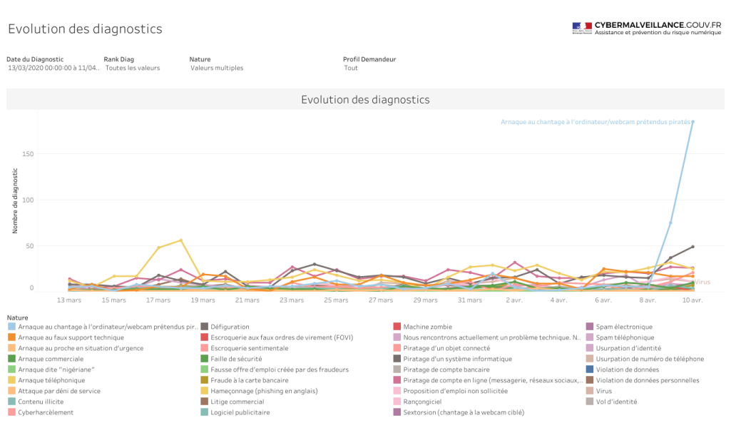This screenshot has height=428, width=731.
Task: Open the Date du Diagnostic filter
Action: [x=53, y=68]
